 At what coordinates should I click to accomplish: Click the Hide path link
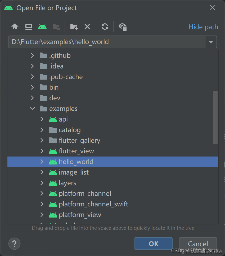coord(203,27)
